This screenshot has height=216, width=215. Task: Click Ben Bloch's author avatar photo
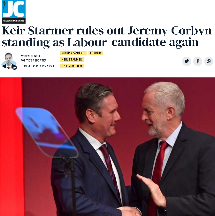tap(9, 61)
